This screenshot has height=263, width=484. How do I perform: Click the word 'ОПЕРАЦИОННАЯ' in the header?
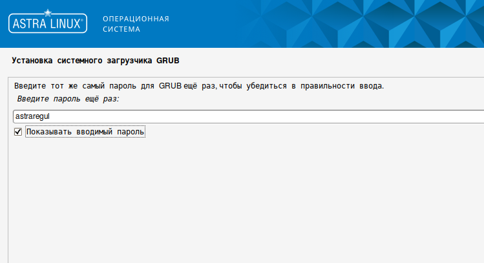(x=136, y=18)
